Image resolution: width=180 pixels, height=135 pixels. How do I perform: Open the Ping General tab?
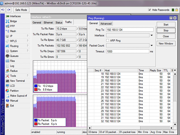pos(93,23)
